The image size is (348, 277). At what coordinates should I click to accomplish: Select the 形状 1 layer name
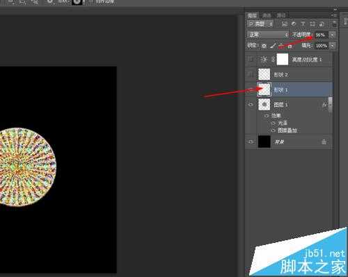pos(281,90)
